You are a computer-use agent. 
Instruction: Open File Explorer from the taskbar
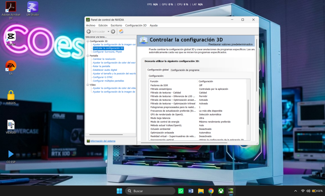201,191
